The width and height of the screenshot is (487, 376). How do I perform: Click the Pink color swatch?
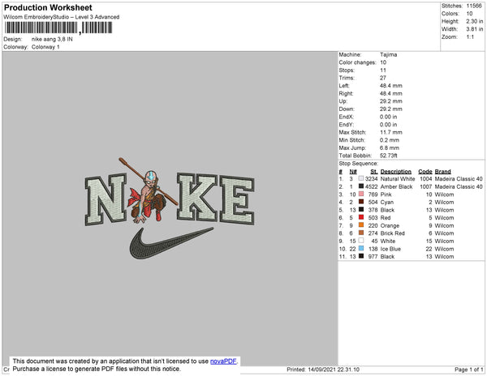pyautogui.click(x=361, y=194)
